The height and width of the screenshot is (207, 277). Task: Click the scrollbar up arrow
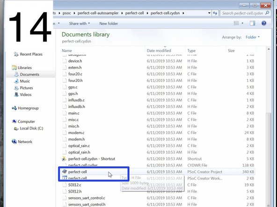(x=269, y=49)
